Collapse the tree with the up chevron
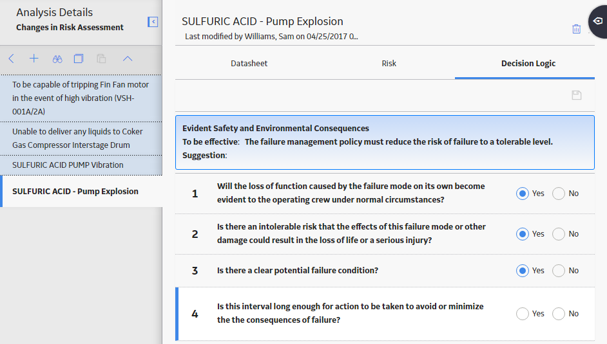The image size is (607, 344). [x=128, y=59]
